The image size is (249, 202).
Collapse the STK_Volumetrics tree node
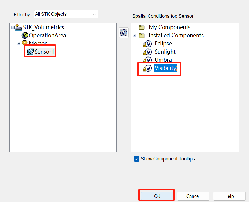click(x=13, y=27)
